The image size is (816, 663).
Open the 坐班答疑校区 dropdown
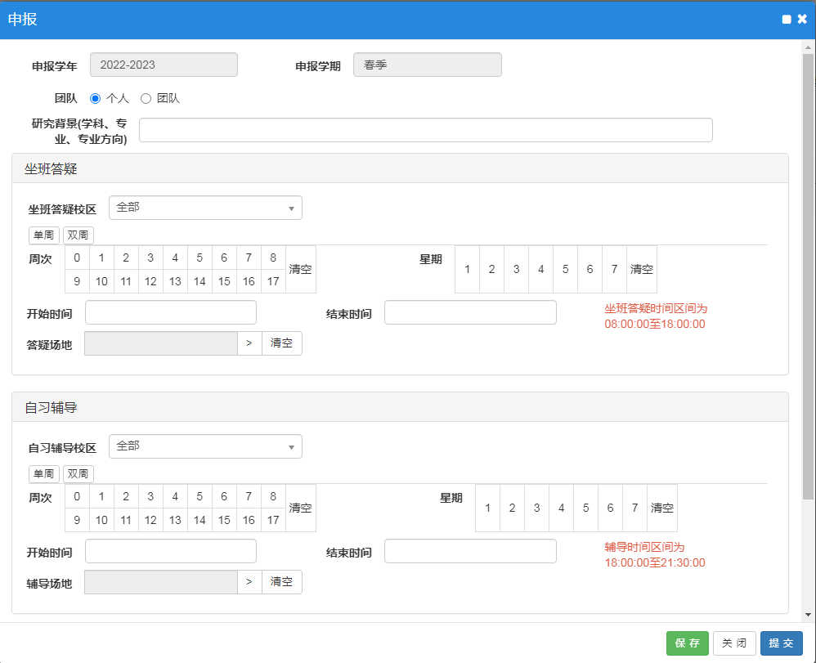point(205,208)
